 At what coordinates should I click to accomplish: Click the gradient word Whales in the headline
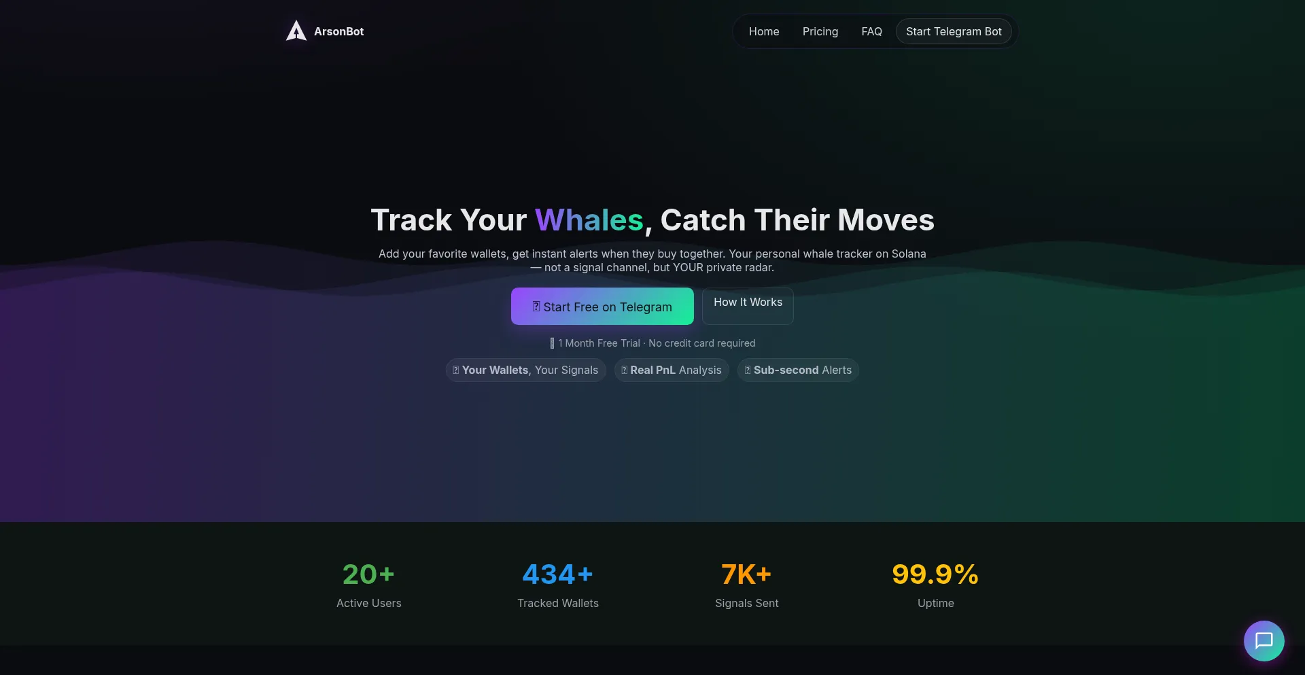coord(589,220)
